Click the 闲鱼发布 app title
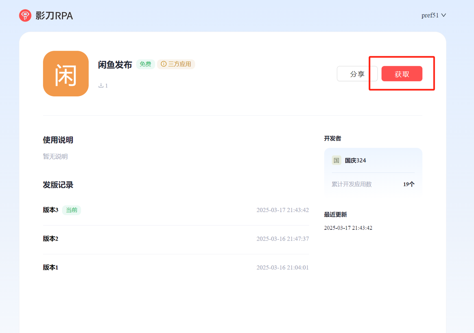 (115, 65)
